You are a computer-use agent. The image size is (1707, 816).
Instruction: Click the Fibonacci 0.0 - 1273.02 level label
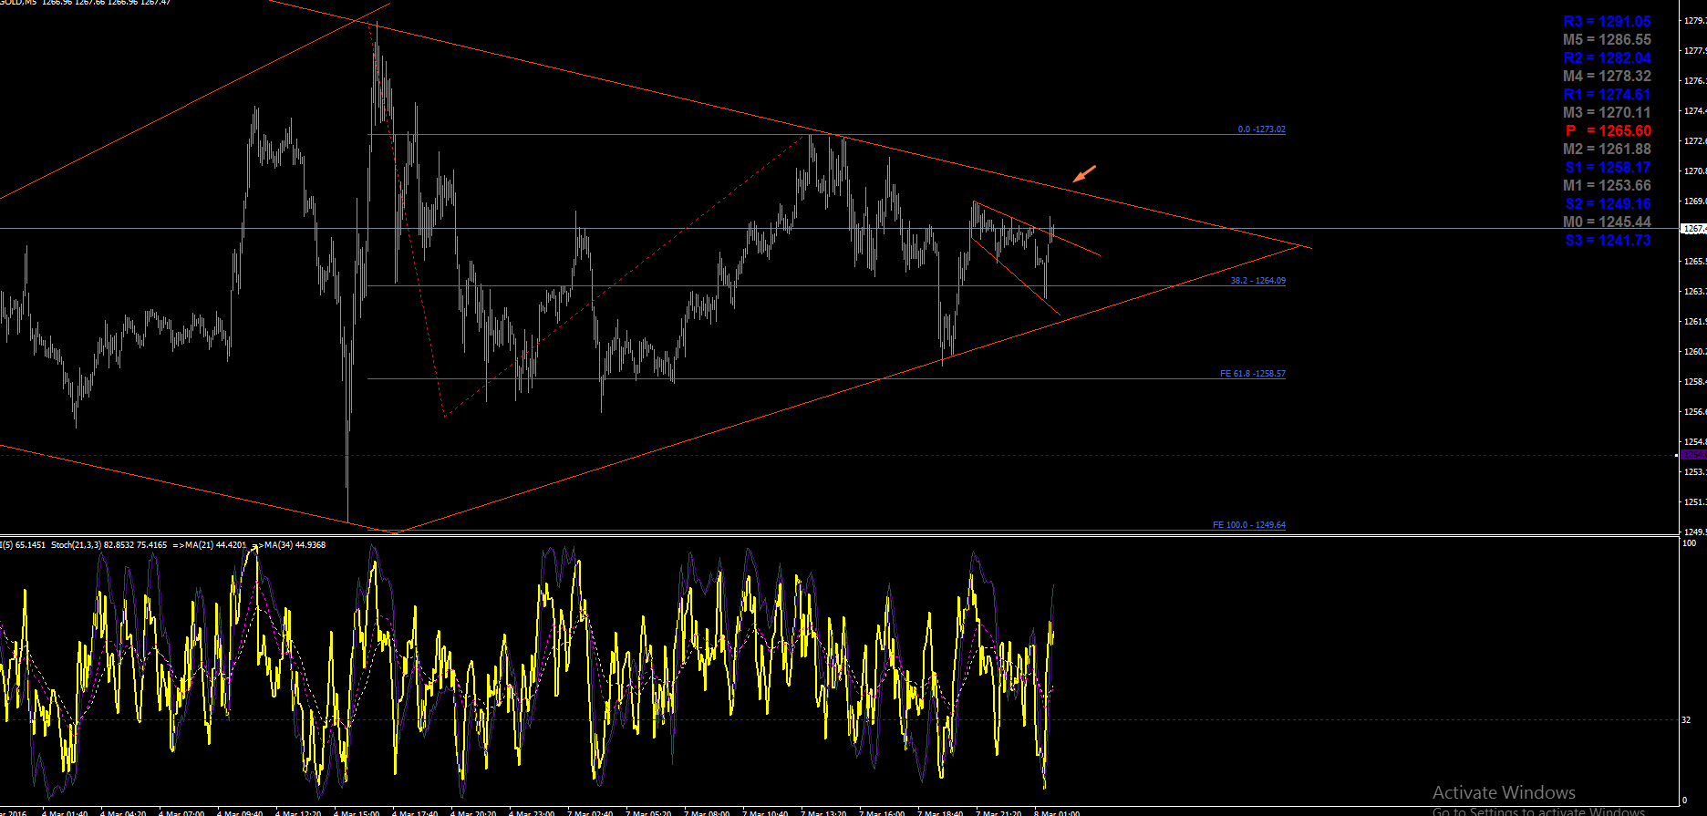[1261, 129]
